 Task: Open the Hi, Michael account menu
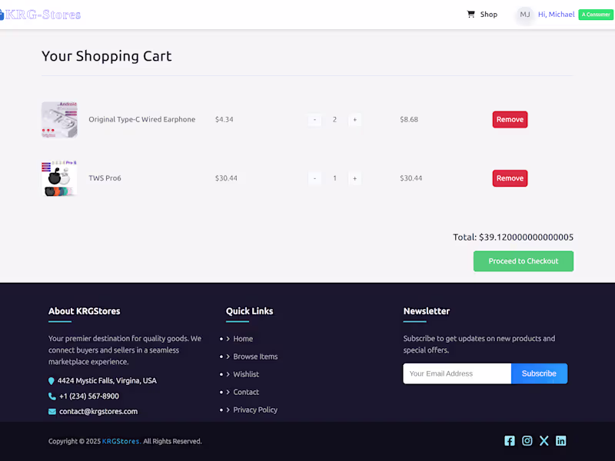pyautogui.click(x=555, y=14)
